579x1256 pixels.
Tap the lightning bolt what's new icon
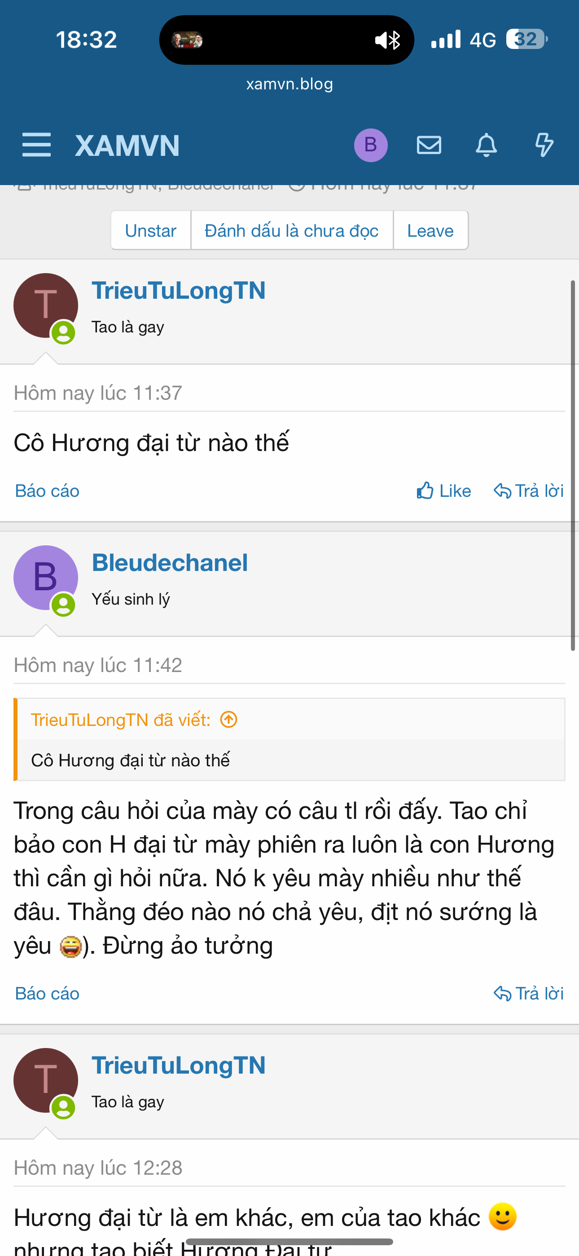(544, 145)
